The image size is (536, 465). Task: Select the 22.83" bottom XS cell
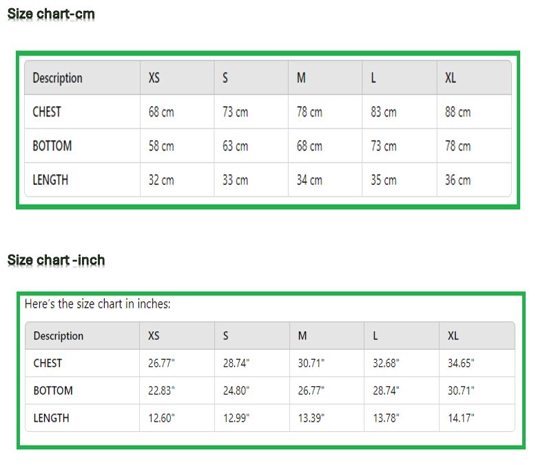coord(161,390)
